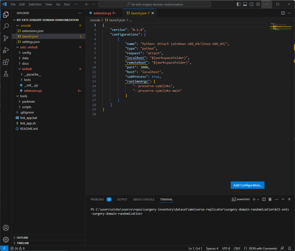Toggle primary side bar layout button
Image resolution: width=295 pixels, height=251 pixels.
(x=238, y=4)
